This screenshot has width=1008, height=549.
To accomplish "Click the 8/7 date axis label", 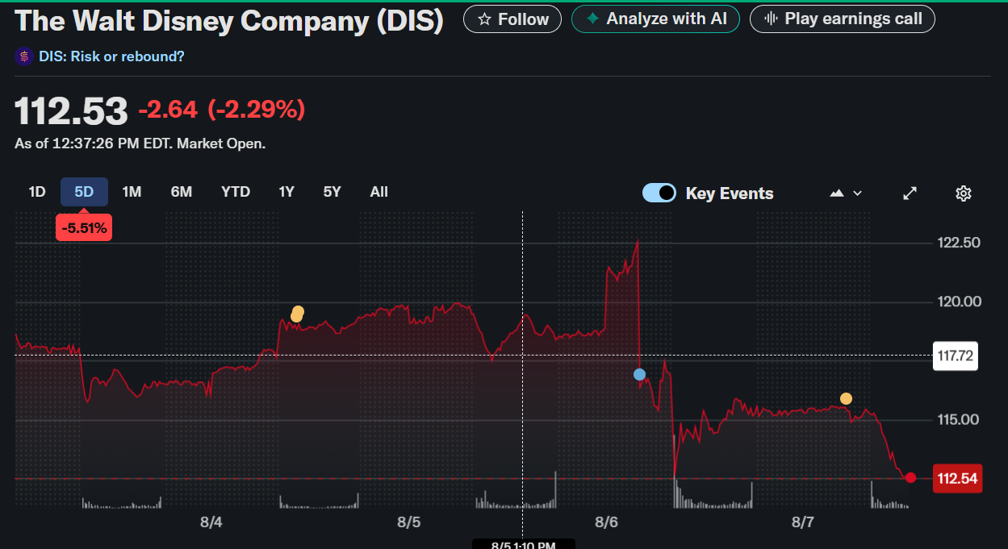I will 802,522.
